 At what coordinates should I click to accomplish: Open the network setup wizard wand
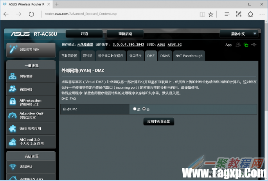pyautogui.click(x=31, y=50)
